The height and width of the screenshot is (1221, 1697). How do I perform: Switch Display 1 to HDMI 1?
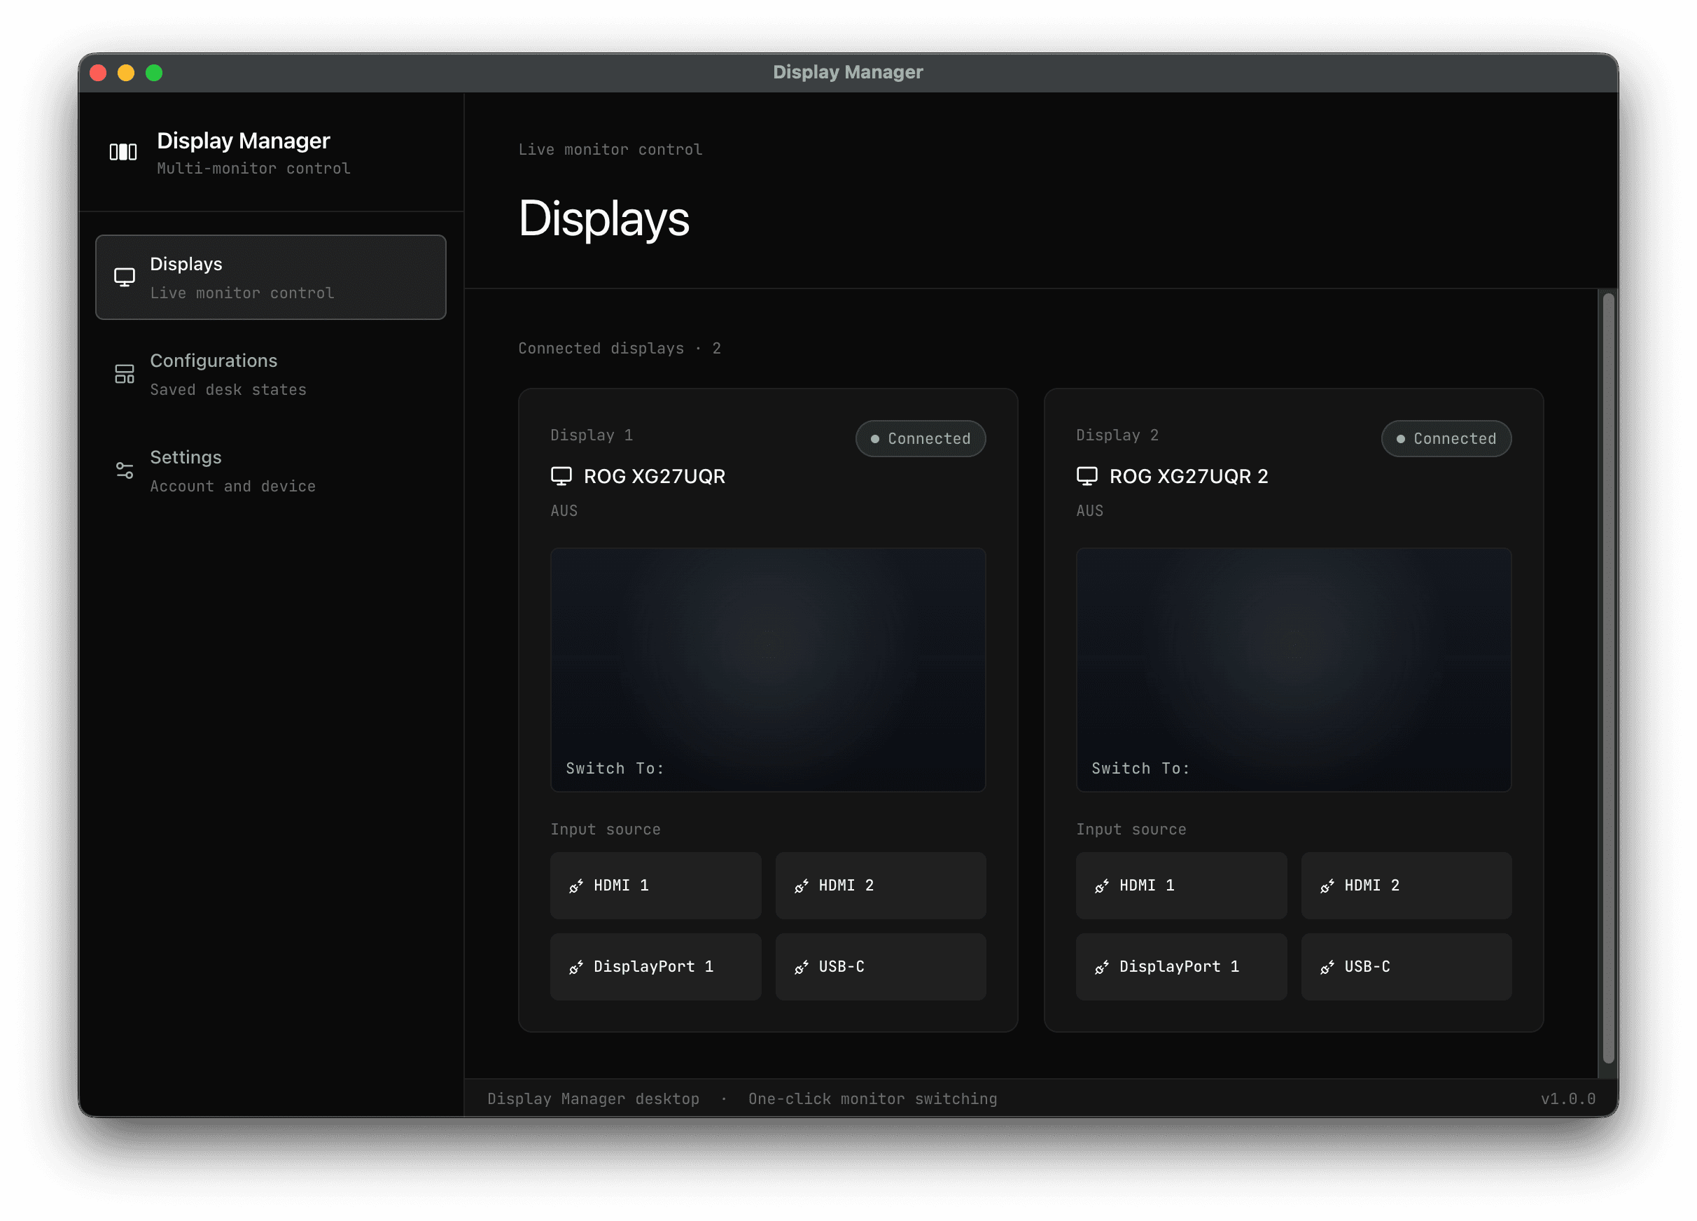655,886
